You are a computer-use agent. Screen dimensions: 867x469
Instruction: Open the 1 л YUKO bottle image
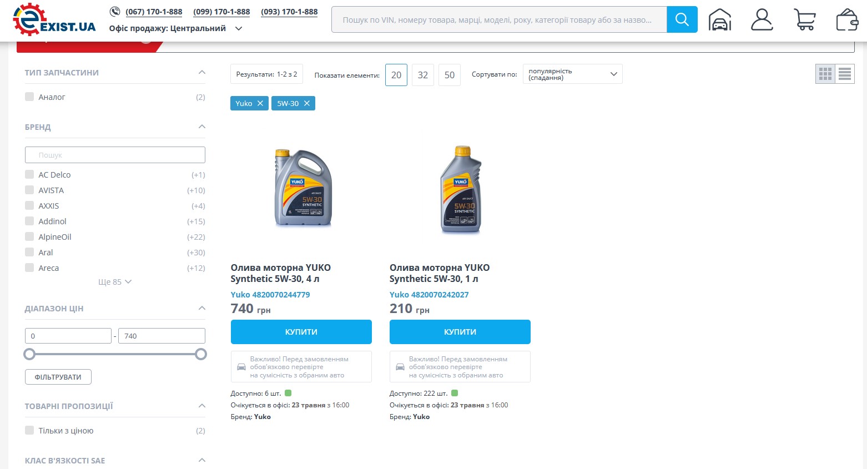(x=461, y=190)
